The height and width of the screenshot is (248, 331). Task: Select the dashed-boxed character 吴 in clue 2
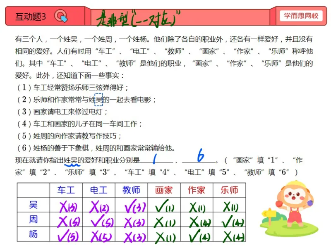pos(98,99)
